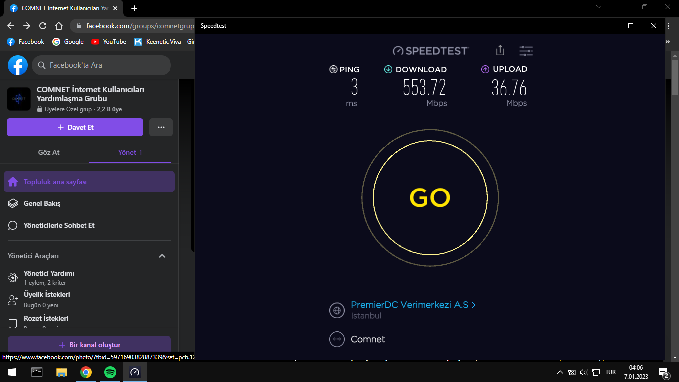Start the Speedtest with the GO button

pyautogui.click(x=430, y=198)
